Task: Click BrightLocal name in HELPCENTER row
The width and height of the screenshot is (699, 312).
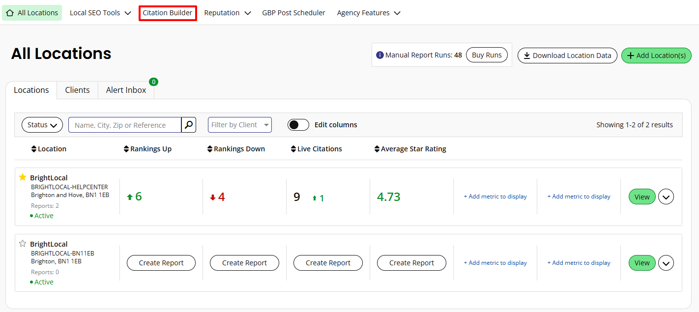Action: (49, 178)
